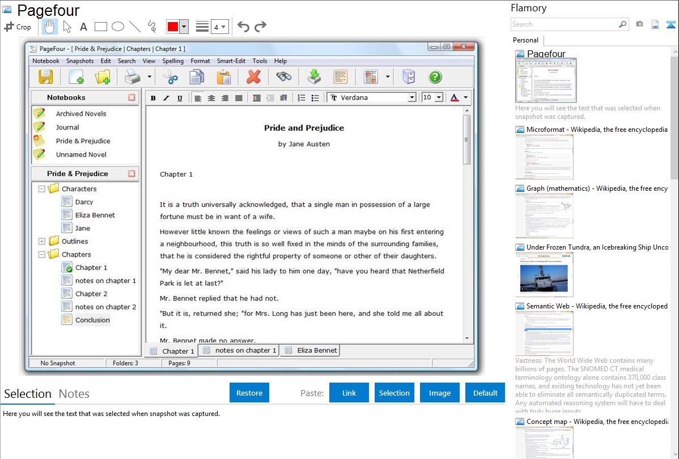679x459 pixels.
Task: Click the clipboard Paste icon
Action: (x=223, y=77)
